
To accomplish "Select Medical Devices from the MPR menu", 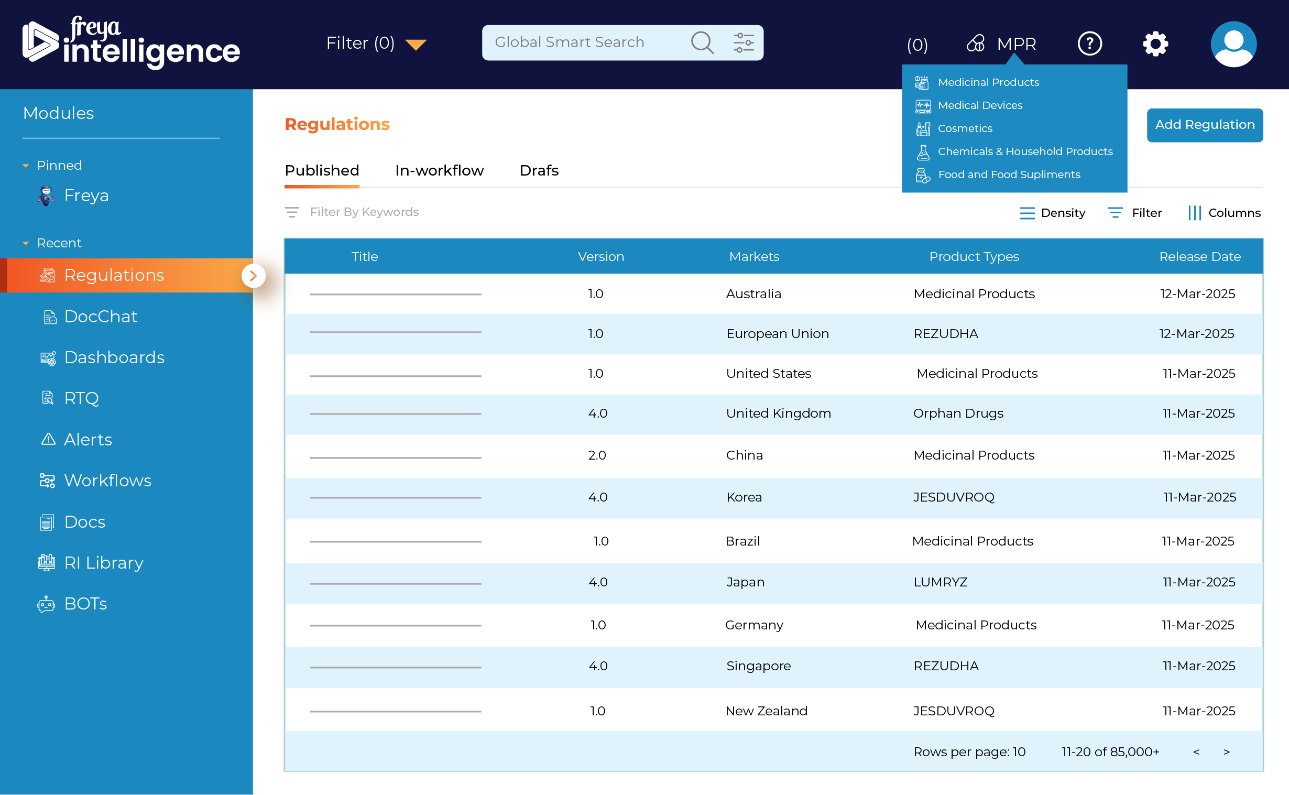I will click(x=980, y=105).
